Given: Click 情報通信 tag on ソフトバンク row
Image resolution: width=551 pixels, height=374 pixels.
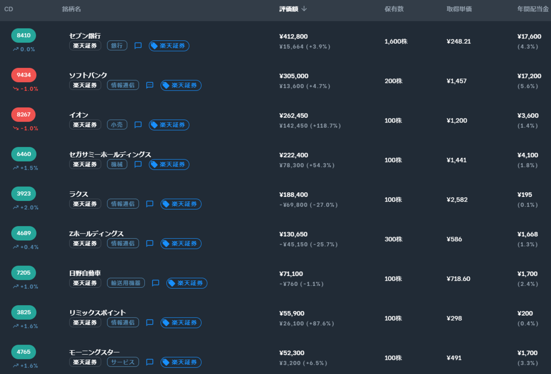Looking at the screenshot, I should click(123, 85).
